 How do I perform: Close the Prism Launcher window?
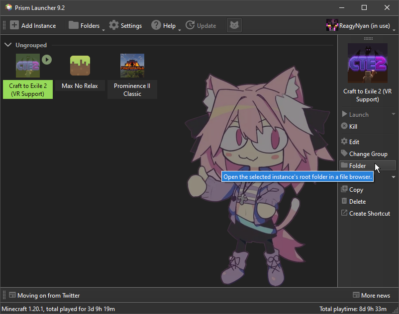(x=387, y=7)
